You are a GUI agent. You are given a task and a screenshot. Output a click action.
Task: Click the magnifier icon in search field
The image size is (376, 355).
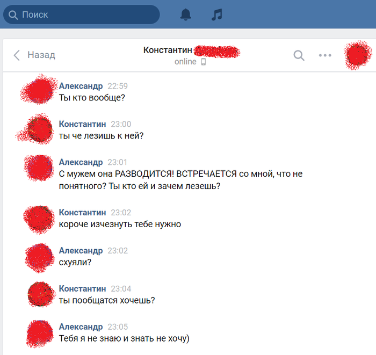tap(13, 15)
